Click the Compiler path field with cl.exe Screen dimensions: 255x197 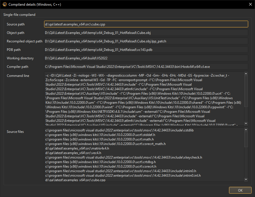(146, 67)
